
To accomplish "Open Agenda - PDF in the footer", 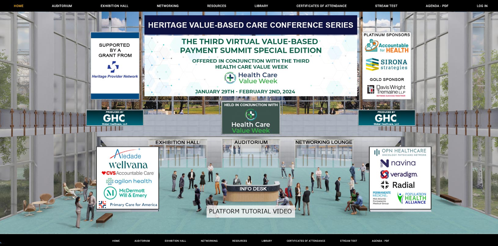I will (380, 241).
